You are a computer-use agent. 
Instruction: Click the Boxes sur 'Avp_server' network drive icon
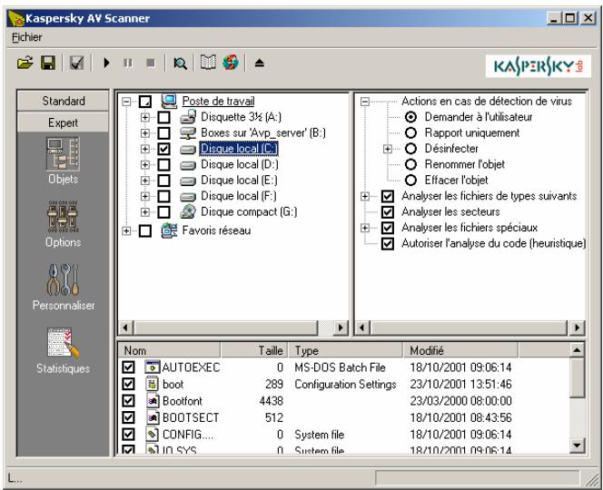pos(188,133)
